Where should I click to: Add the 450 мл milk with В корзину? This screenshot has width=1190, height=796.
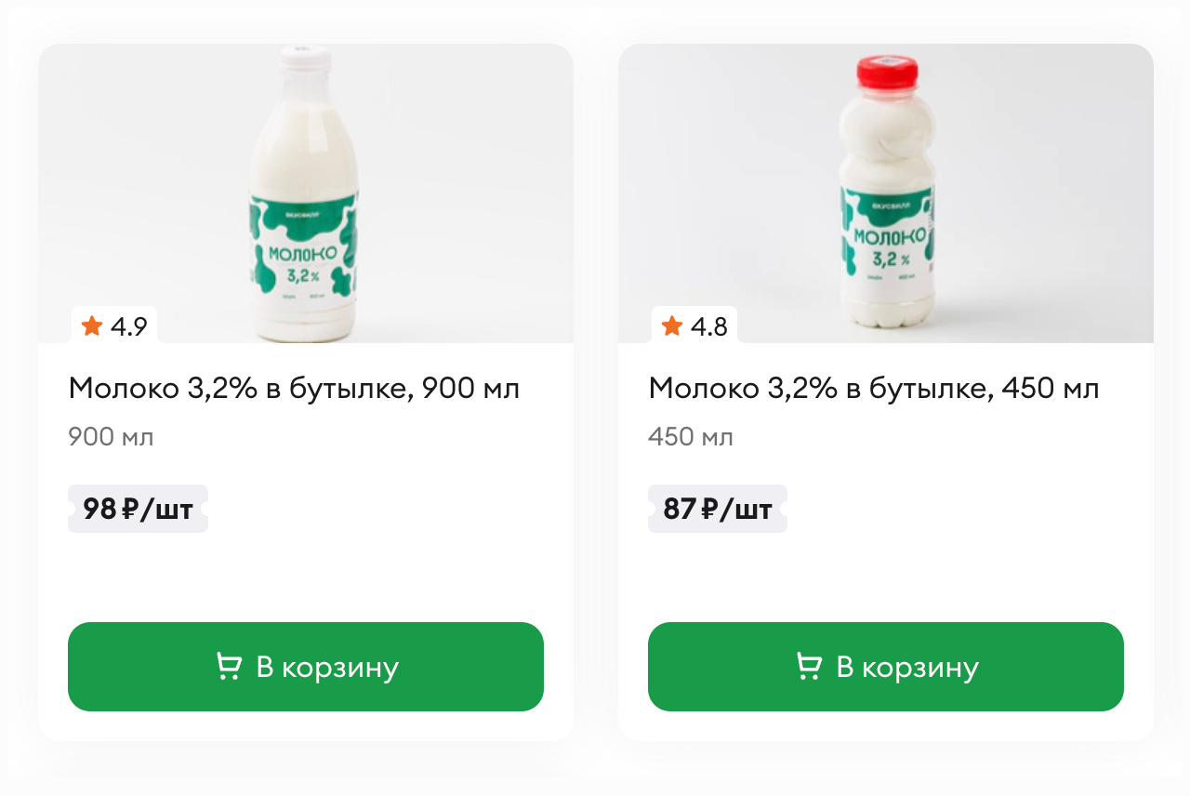(886, 667)
